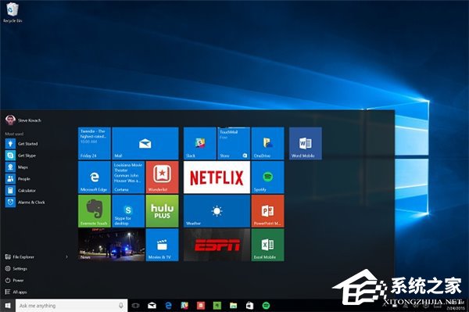Open Evernote Touch tile
The width and height of the screenshot is (469, 312).
pyautogui.click(x=95, y=211)
